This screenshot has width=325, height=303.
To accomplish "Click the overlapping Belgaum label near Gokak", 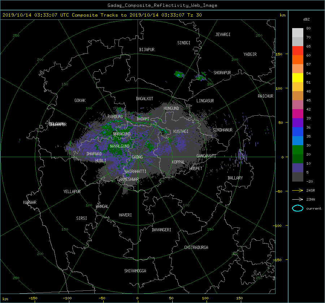I will 58,124.
